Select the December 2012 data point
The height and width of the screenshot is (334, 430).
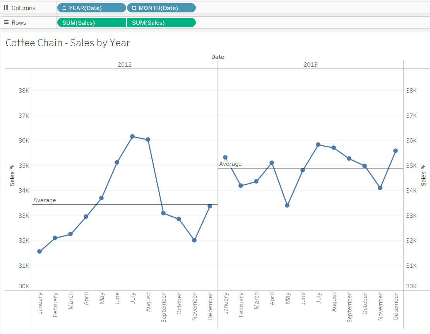[x=210, y=206]
